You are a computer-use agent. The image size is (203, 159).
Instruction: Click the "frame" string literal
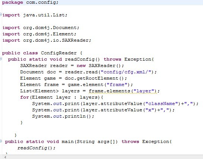117,85
